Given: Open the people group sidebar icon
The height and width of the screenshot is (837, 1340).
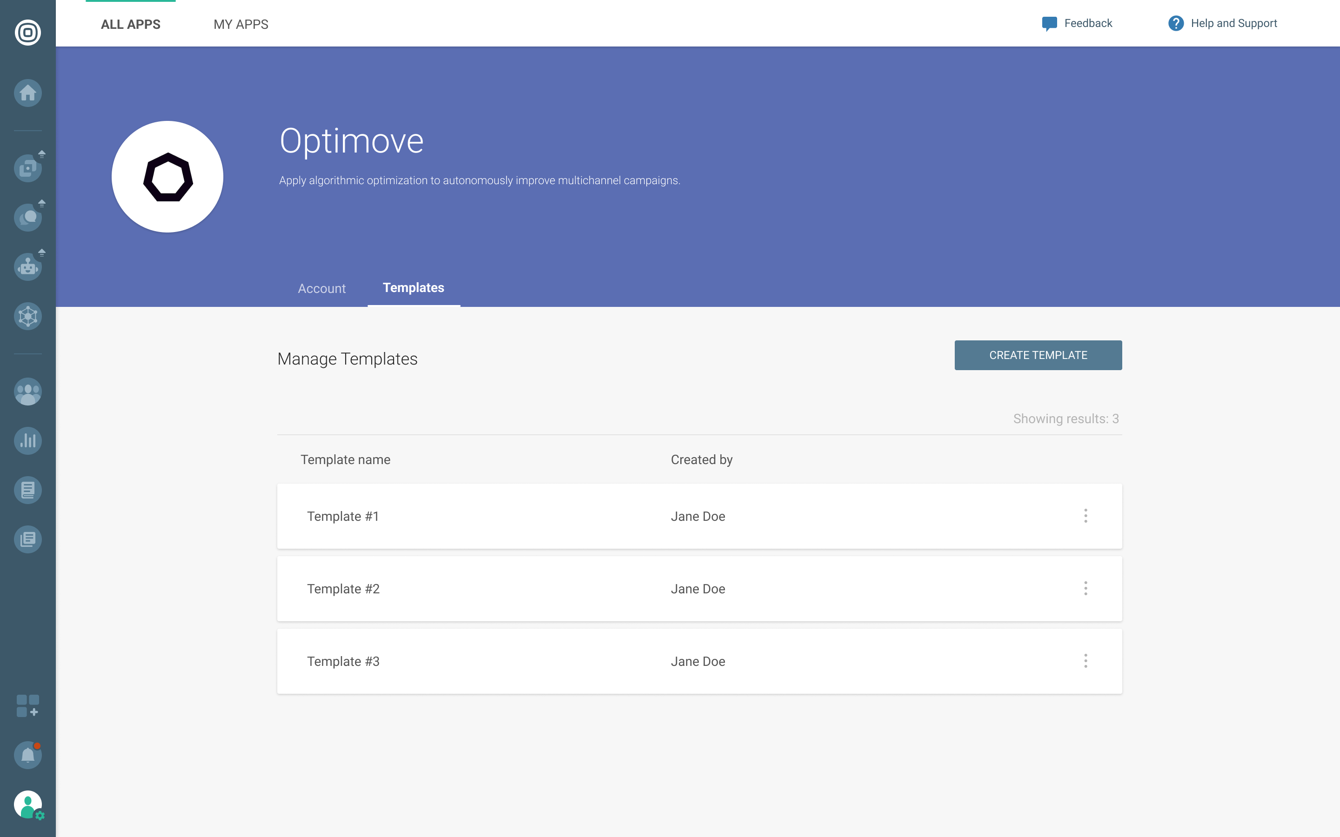Looking at the screenshot, I should (x=28, y=392).
